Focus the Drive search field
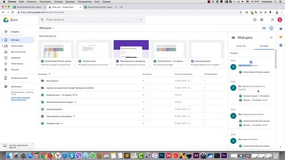Screen dimensions: 285x160 (x=92, y=20)
